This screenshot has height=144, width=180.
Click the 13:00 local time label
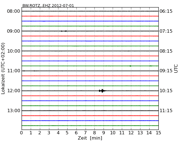pos(14,110)
